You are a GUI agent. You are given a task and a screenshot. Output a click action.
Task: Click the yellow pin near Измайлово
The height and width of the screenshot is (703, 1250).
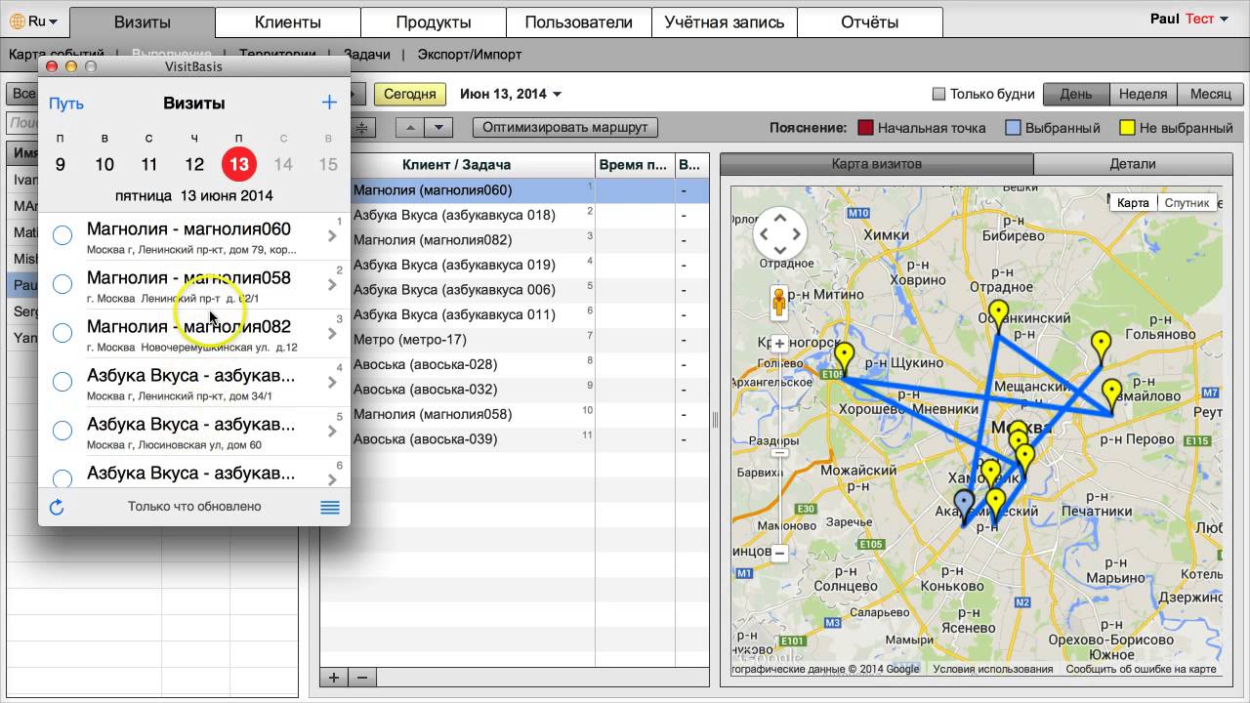click(x=1111, y=397)
